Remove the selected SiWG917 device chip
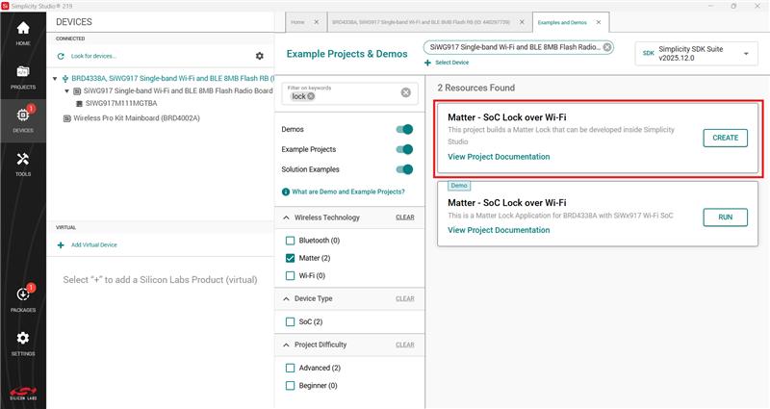Image resolution: width=770 pixels, height=409 pixels. click(x=606, y=47)
